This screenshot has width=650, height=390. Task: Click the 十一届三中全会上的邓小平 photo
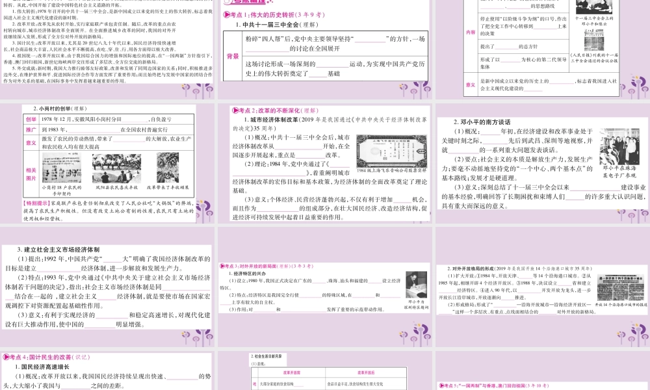593,7
